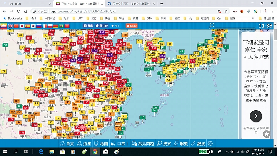
Task: Click the magnifier search icon in header
Action: pyautogui.click(x=211, y=26)
